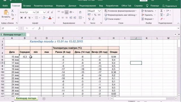181x102 pixels.
Task: Click the Clear eraser icon
Action: coord(161,19)
